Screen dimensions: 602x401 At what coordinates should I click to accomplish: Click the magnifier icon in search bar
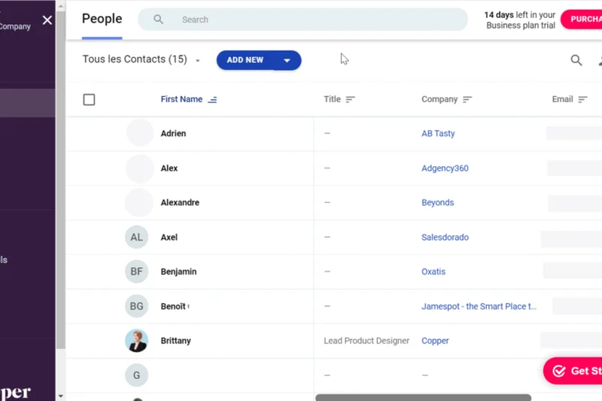point(158,20)
